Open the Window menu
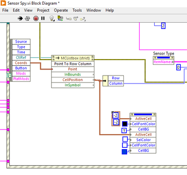187x175 pixels. click(93, 10)
